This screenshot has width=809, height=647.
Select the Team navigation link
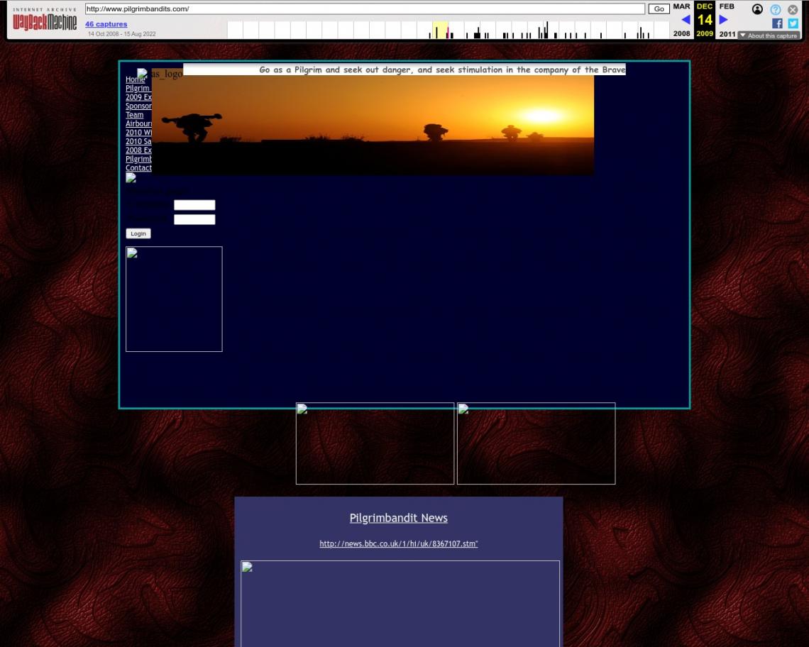pos(134,115)
